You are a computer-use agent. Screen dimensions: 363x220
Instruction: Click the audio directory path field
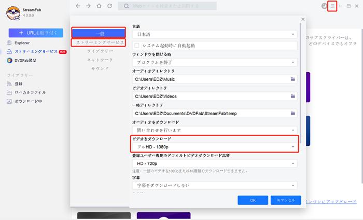[215, 79]
